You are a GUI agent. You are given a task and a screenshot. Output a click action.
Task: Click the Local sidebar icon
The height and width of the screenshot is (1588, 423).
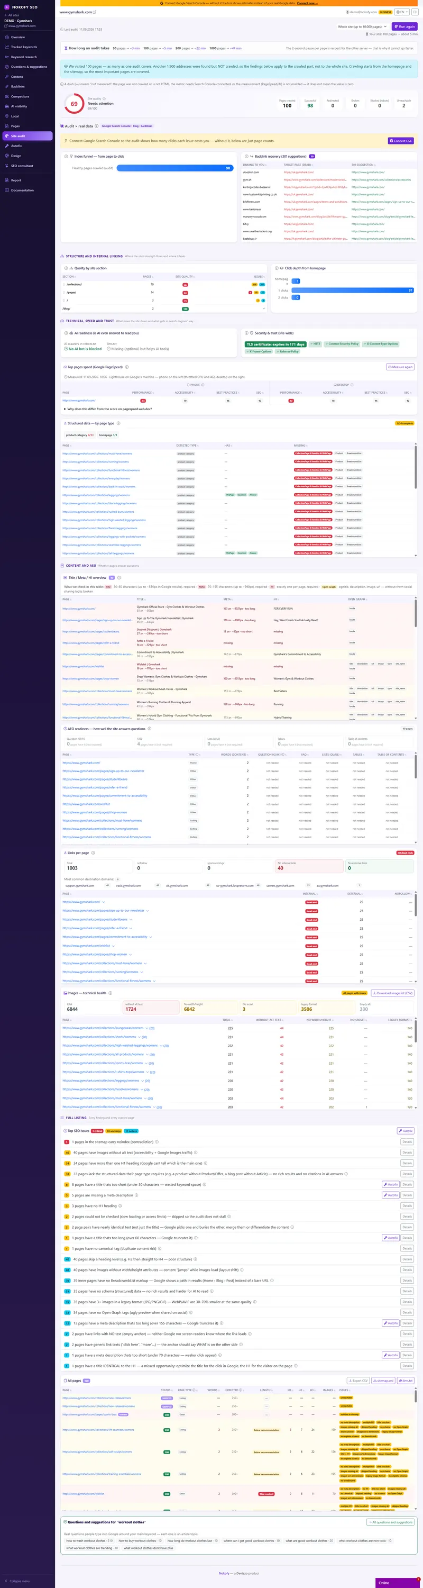tap(6, 116)
